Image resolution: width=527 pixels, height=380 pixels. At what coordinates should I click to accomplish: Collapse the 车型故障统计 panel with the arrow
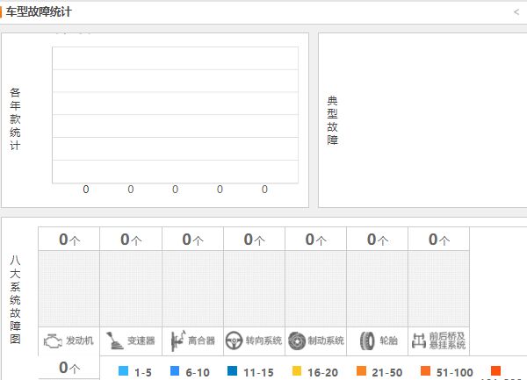coord(516,12)
